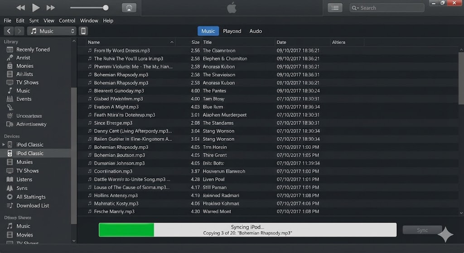This screenshot has width=464, height=253.
Task: Select track From Ity Word Dreess.mp3
Action: [122, 51]
